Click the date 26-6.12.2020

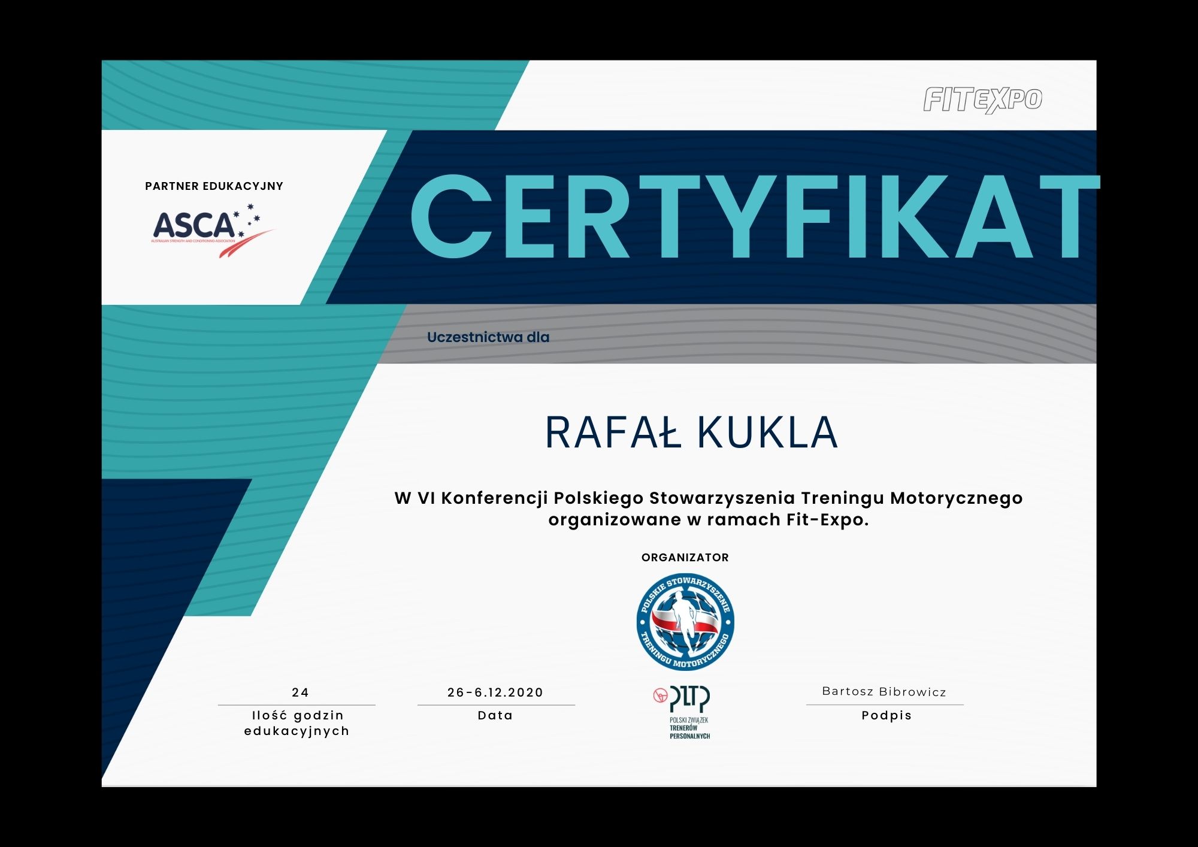tap(495, 692)
